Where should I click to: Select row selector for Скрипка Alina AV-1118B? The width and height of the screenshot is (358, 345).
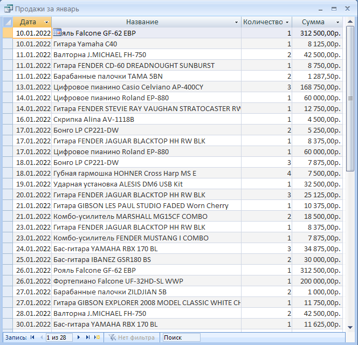pyautogui.click(x=8, y=120)
